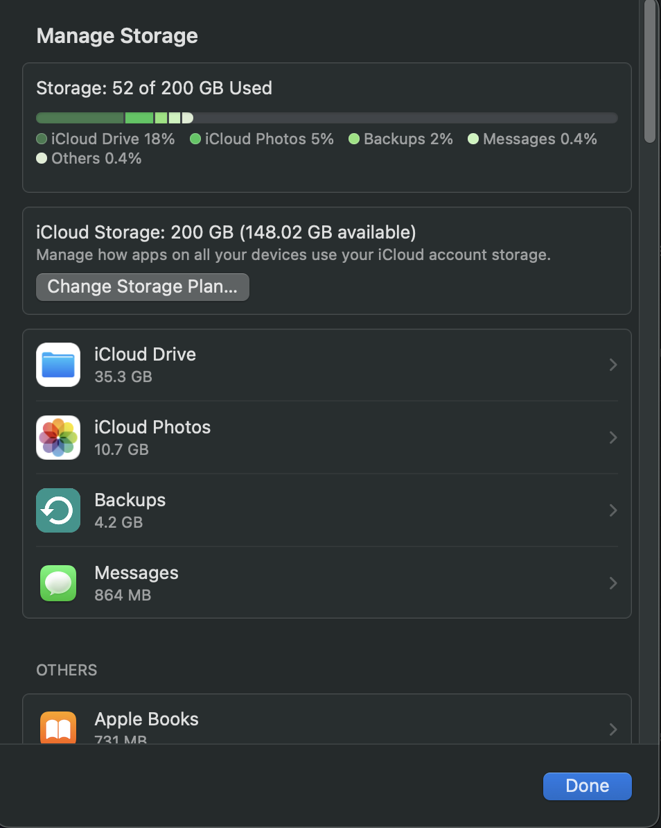Click the storage usage progress bar

tap(327, 117)
